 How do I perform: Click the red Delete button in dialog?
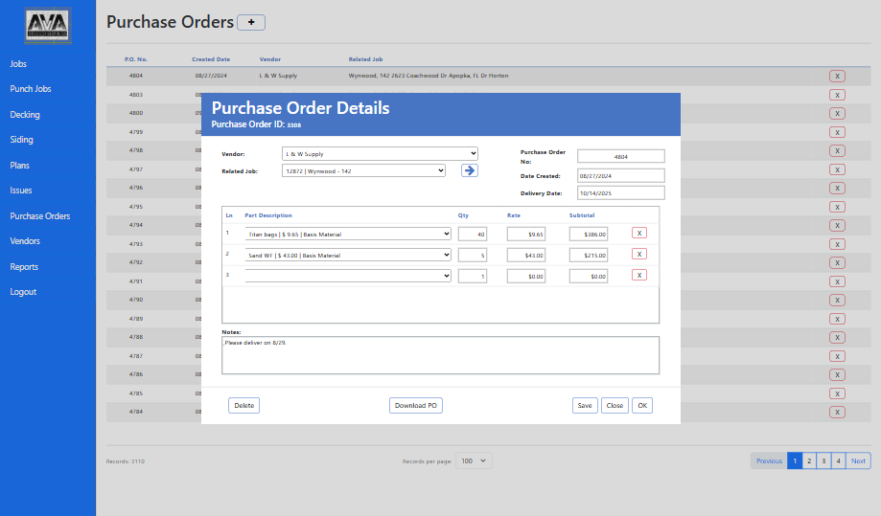click(243, 406)
